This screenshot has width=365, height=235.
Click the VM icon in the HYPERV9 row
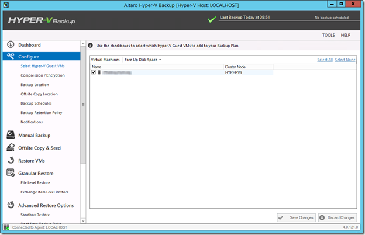click(x=99, y=72)
